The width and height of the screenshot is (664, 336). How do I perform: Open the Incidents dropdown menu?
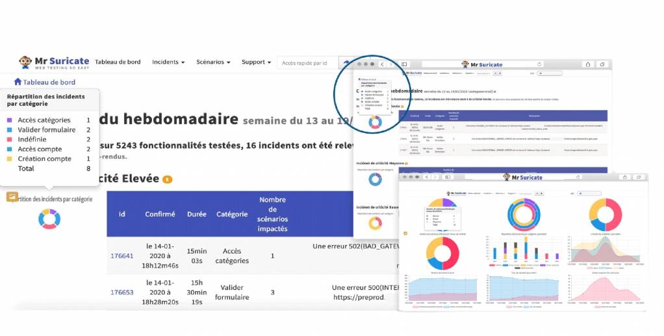[168, 62]
